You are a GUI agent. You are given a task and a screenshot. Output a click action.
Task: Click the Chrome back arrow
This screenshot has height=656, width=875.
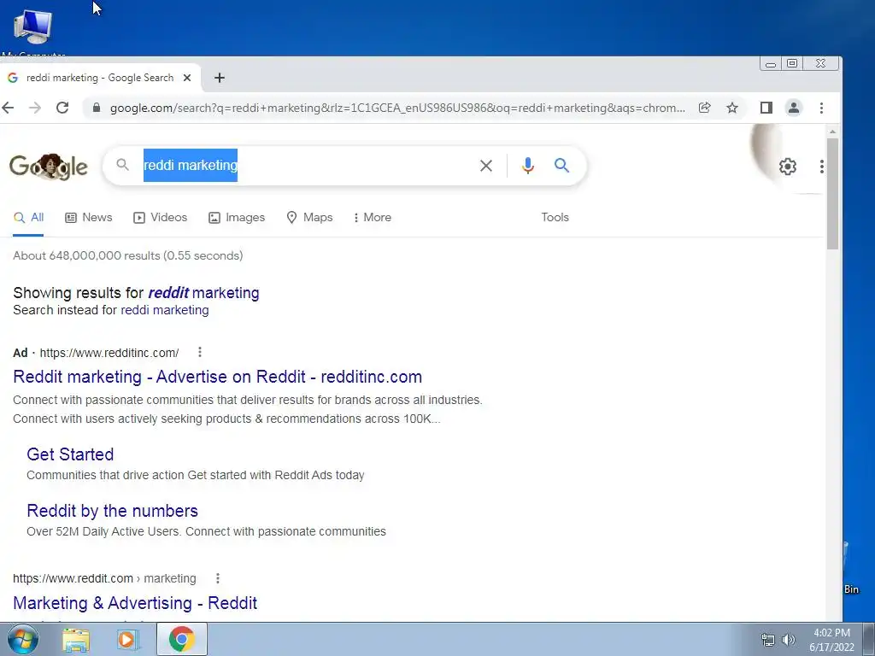tap(8, 108)
